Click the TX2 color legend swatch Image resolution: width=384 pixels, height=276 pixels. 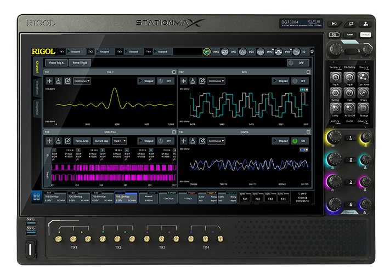303,89
